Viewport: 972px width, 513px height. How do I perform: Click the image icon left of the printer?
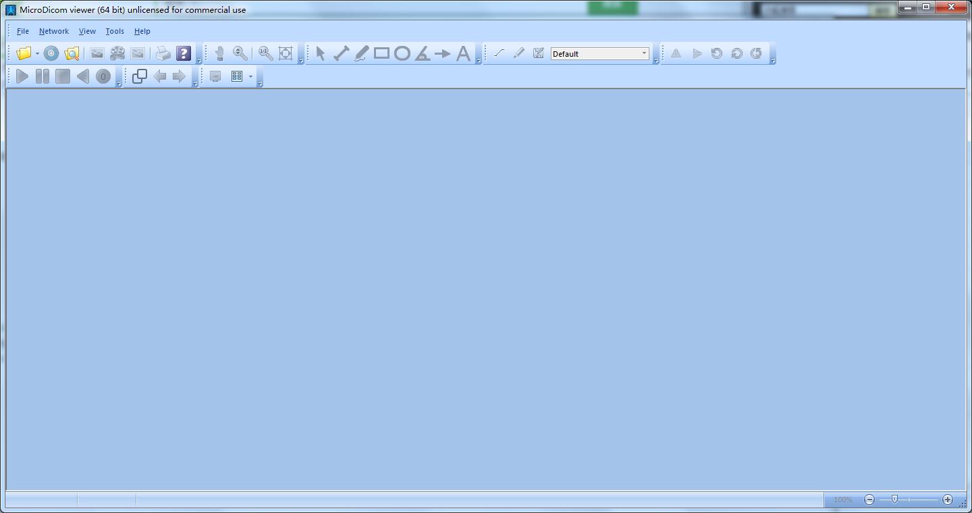coord(138,53)
